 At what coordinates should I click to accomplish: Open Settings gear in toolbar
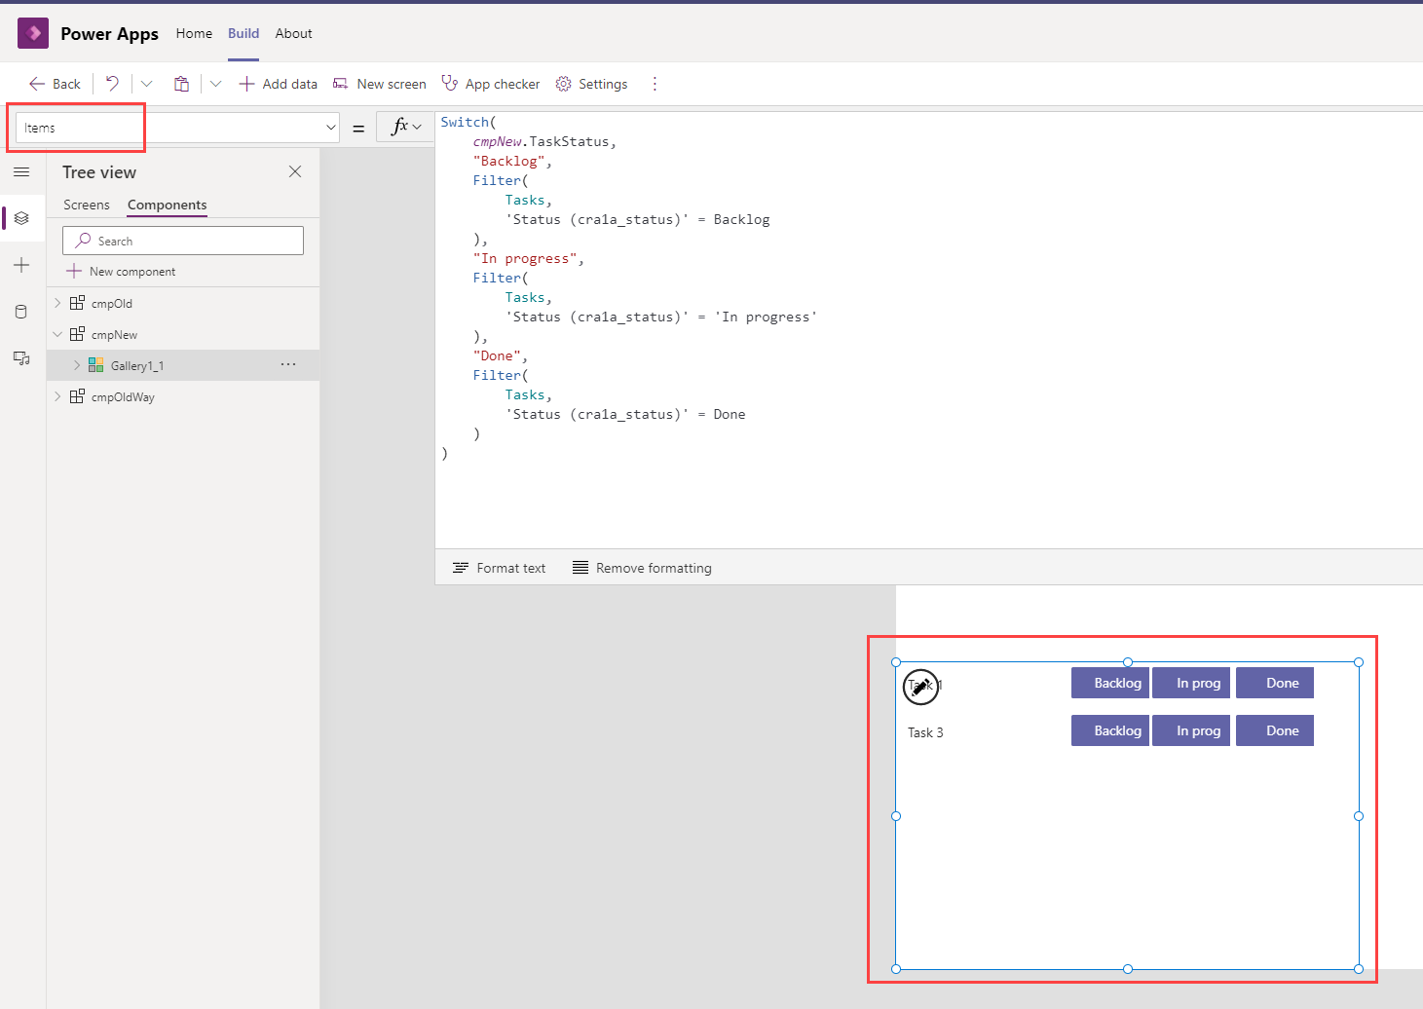591,84
